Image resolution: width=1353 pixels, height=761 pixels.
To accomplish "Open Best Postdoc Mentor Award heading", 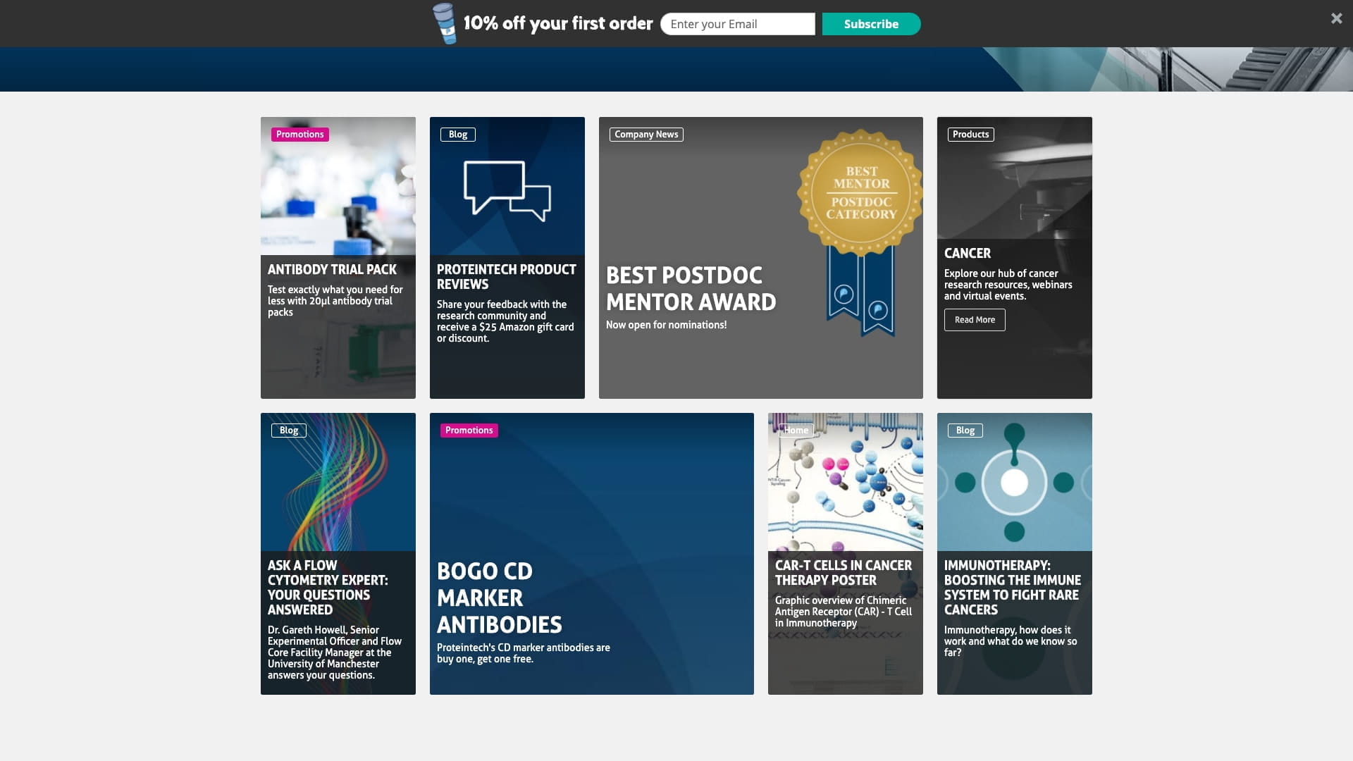I will tap(691, 289).
